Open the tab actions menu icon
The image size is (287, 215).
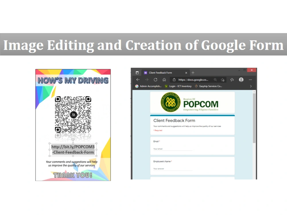coord(137,73)
